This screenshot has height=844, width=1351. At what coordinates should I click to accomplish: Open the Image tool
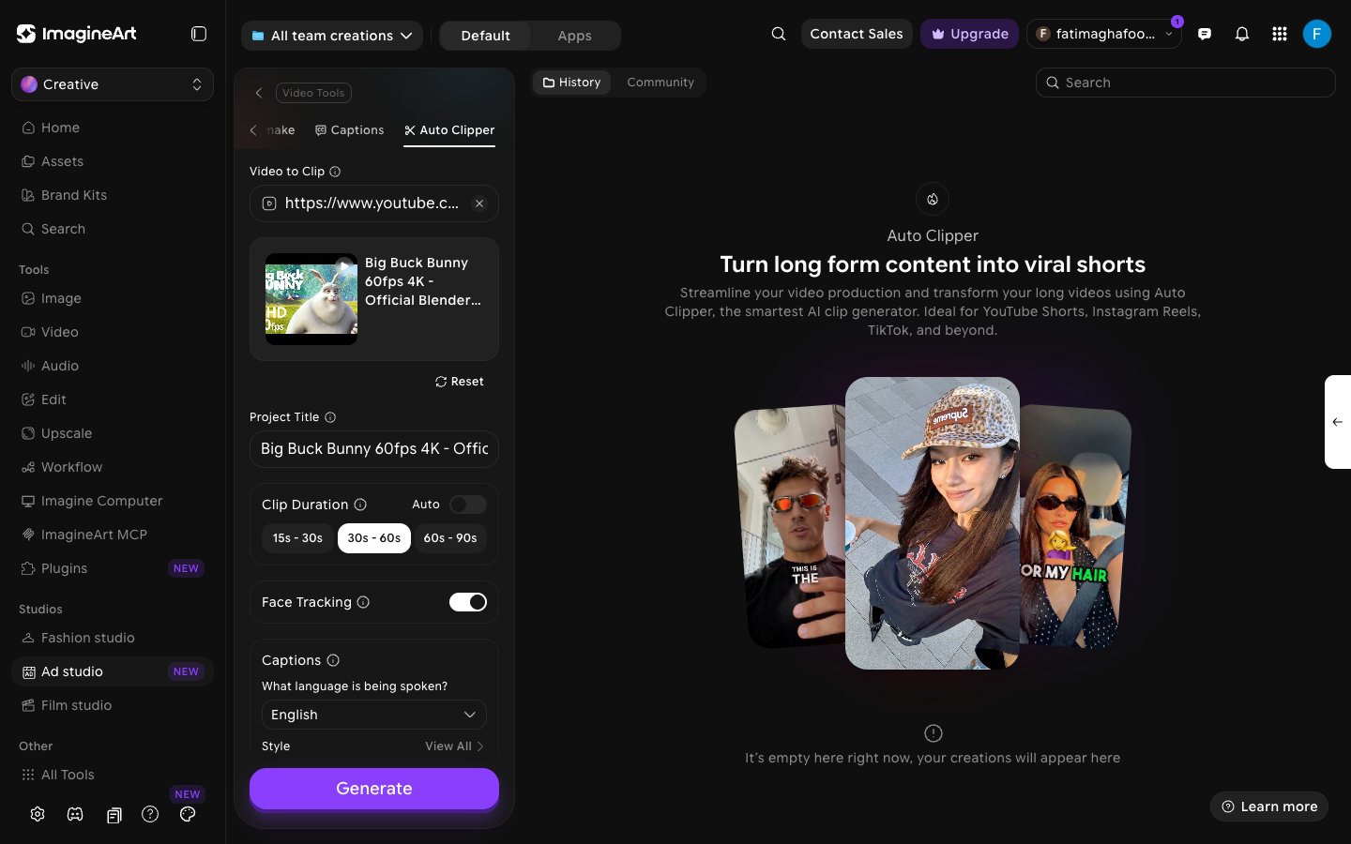(x=113, y=298)
